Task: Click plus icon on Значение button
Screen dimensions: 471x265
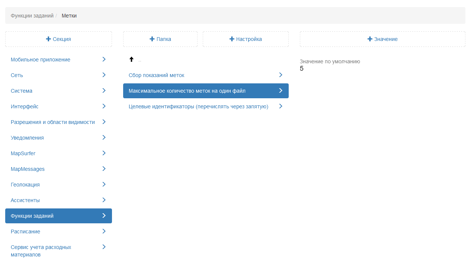Action: 370,39
